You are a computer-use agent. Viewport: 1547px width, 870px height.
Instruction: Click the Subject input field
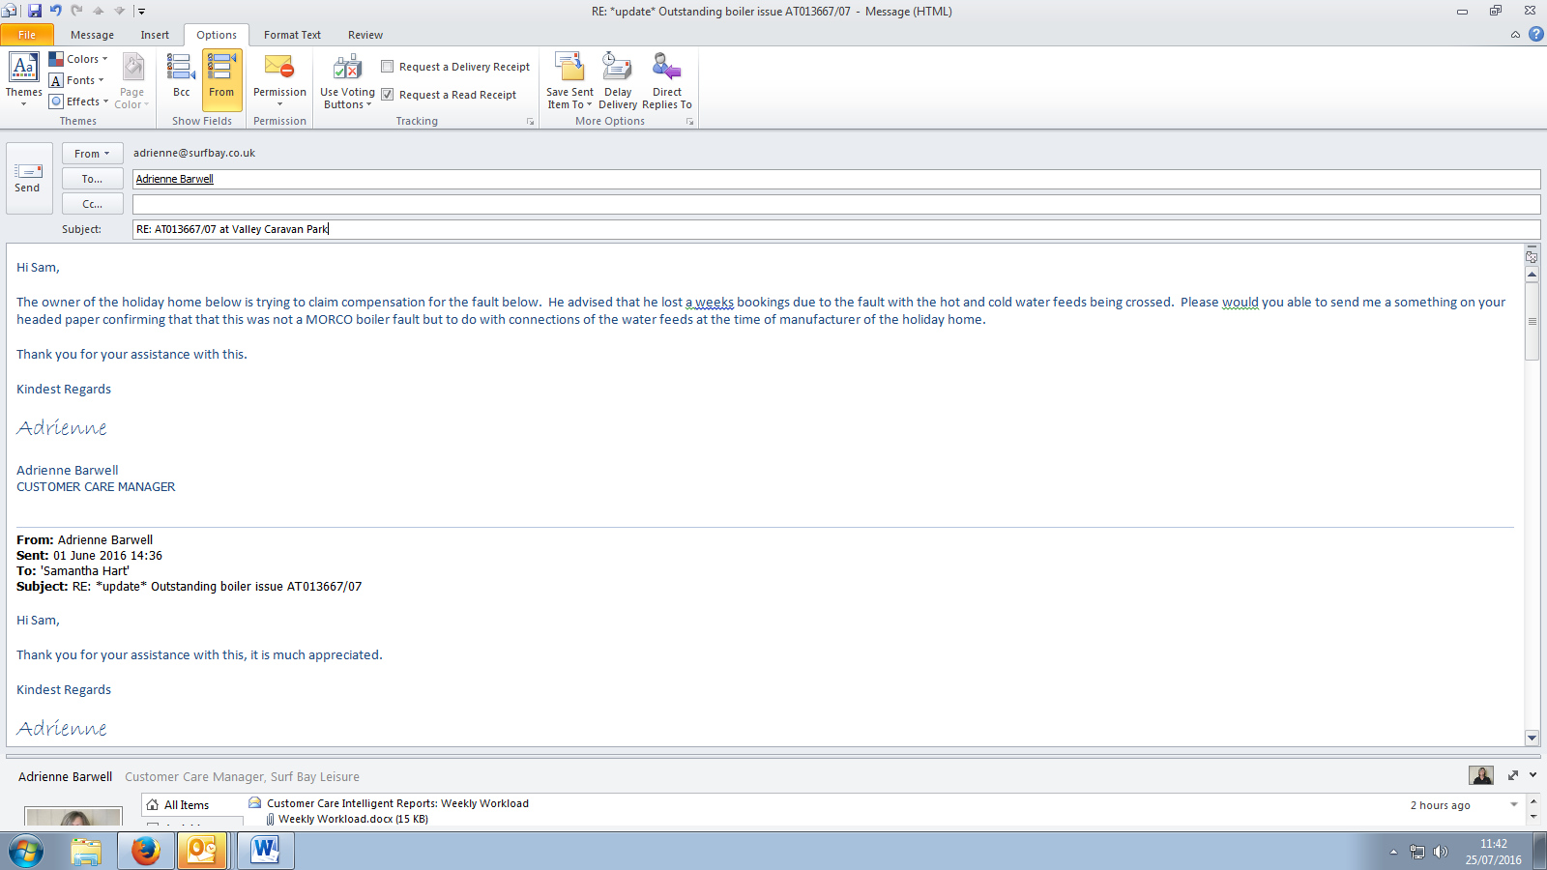coord(836,229)
